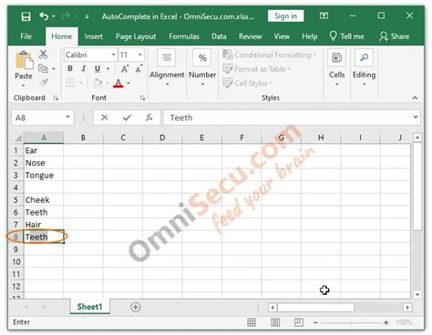Image resolution: width=432 pixels, height=335 pixels.
Task: Collapse the ribbon with chevron
Action: point(415,97)
